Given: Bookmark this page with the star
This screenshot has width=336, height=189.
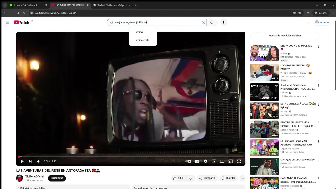Looking at the screenshot, I should [x=300, y=13].
